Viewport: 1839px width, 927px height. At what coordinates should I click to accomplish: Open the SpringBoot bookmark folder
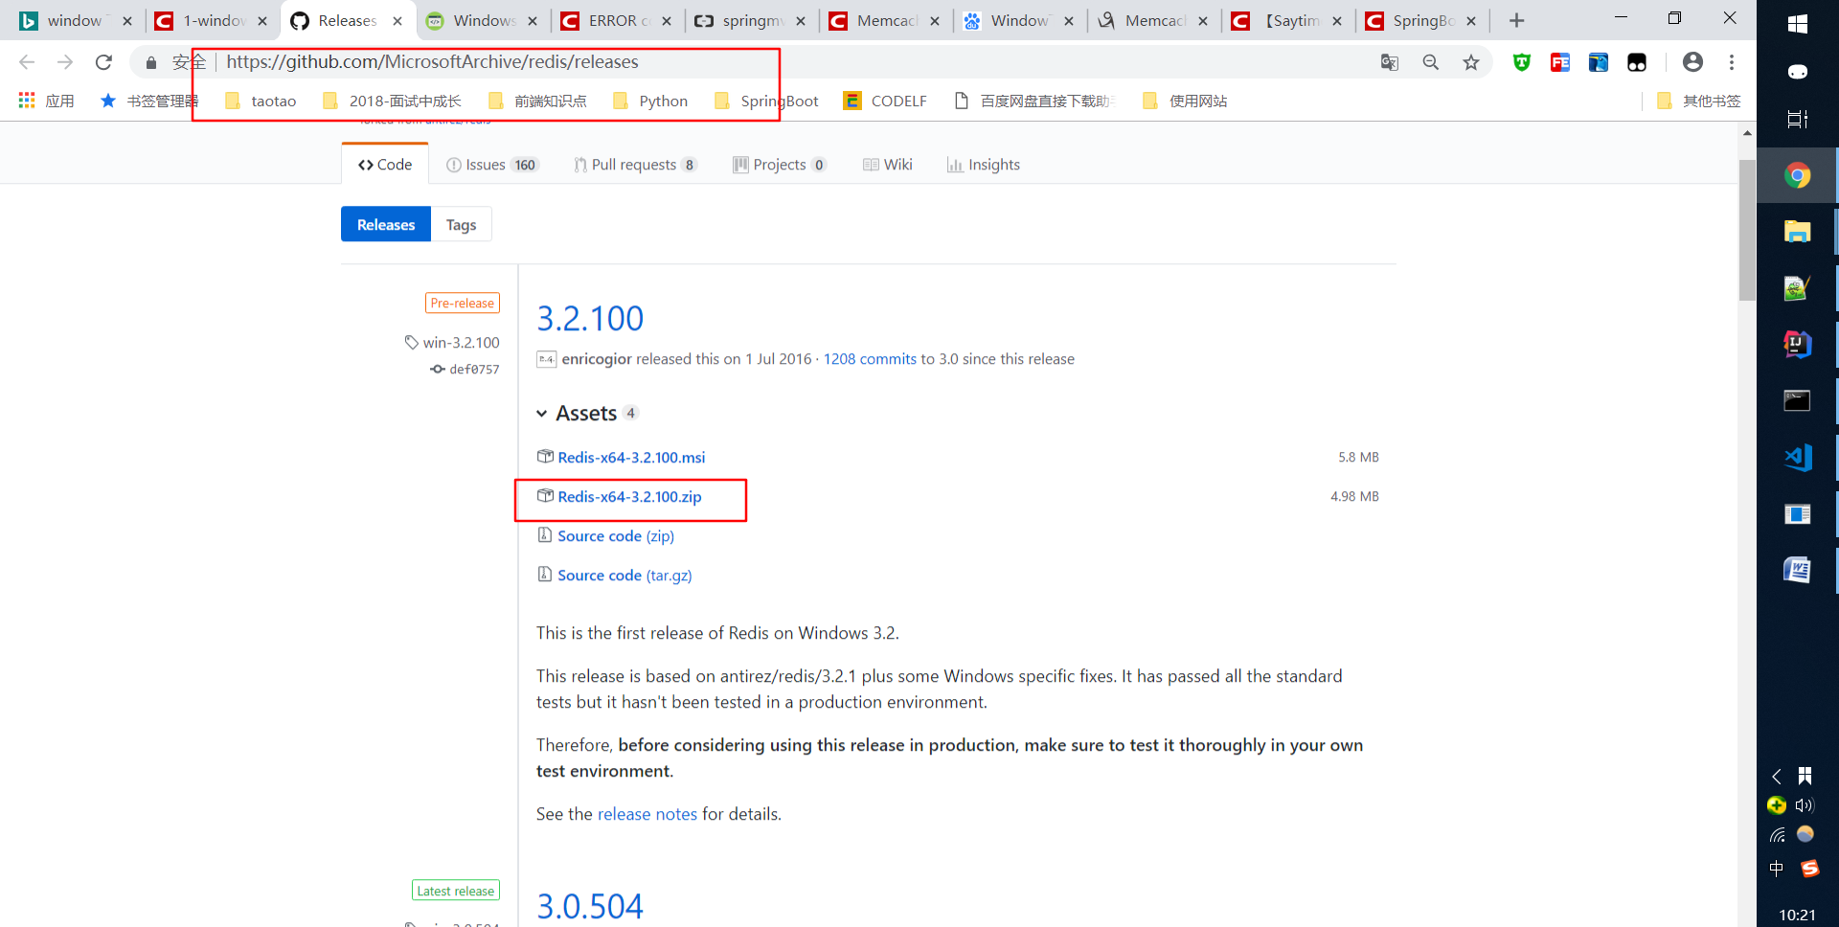(766, 101)
